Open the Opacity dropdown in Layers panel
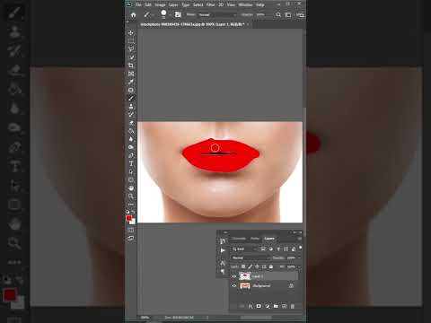 click(299, 258)
